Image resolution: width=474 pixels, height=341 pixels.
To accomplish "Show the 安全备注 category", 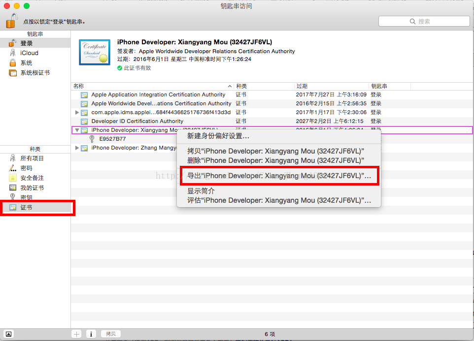I will (35, 178).
